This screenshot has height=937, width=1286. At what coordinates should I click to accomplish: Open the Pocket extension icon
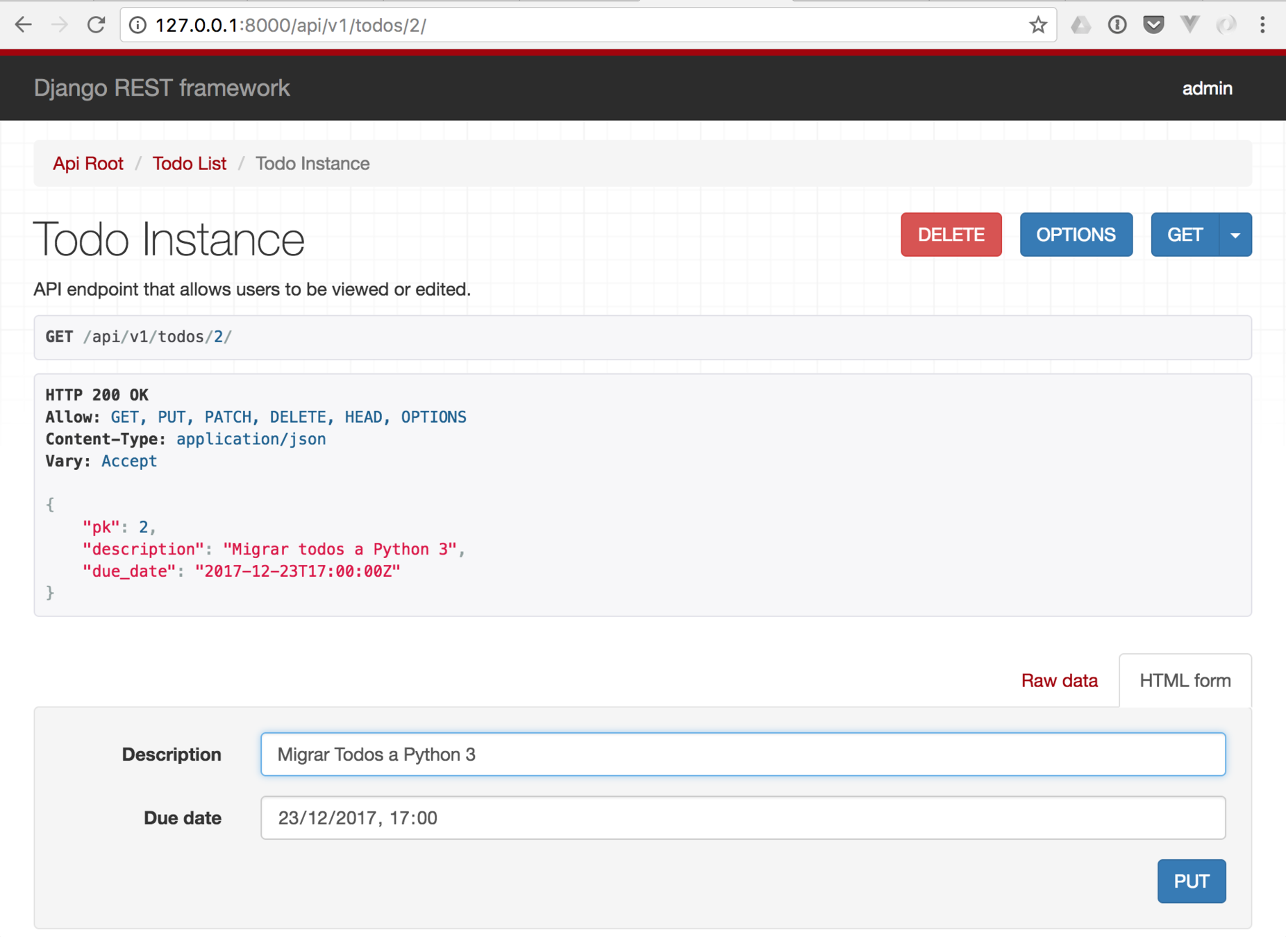[x=1153, y=26]
